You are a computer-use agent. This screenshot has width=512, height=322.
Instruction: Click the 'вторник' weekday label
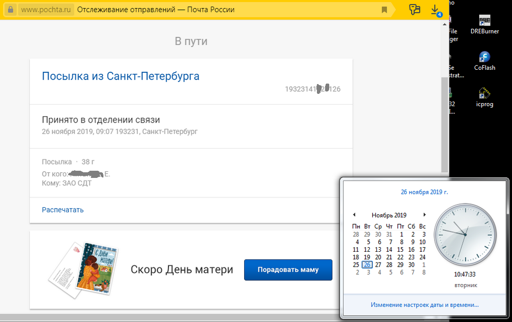pos(465,286)
